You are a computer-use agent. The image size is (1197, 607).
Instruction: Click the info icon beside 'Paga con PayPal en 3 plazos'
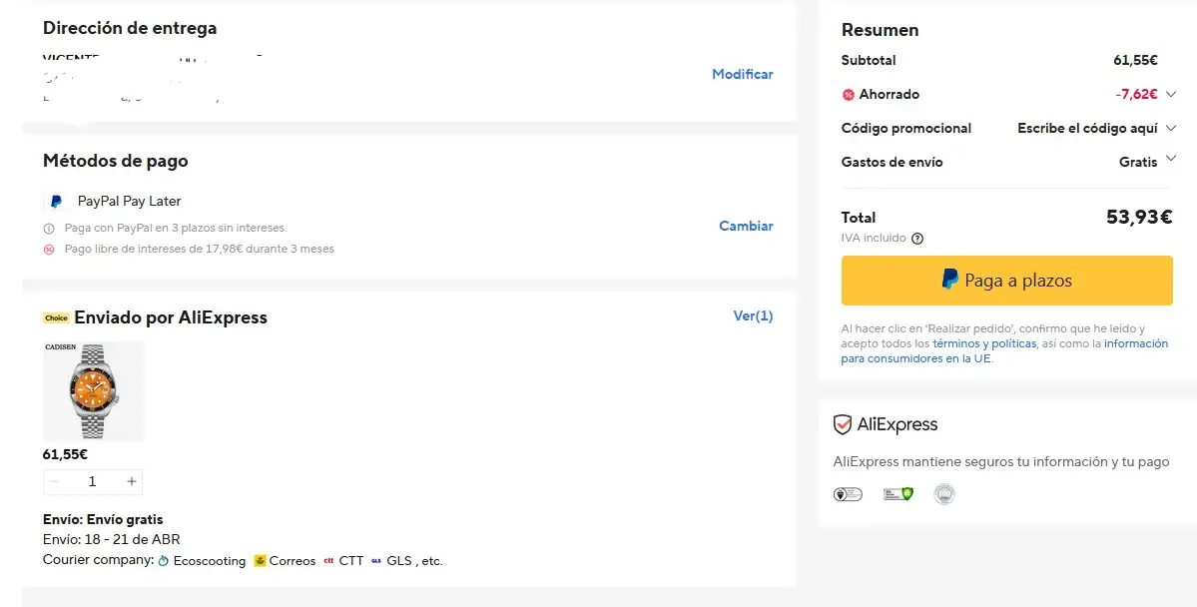[x=49, y=229]
